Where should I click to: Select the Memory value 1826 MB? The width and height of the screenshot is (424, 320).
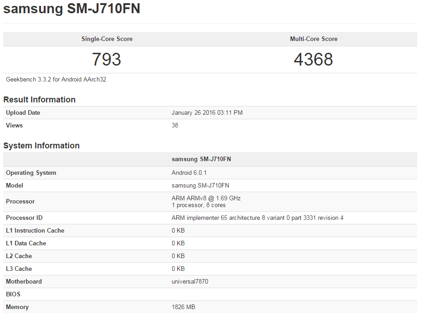tap(184, 307)
